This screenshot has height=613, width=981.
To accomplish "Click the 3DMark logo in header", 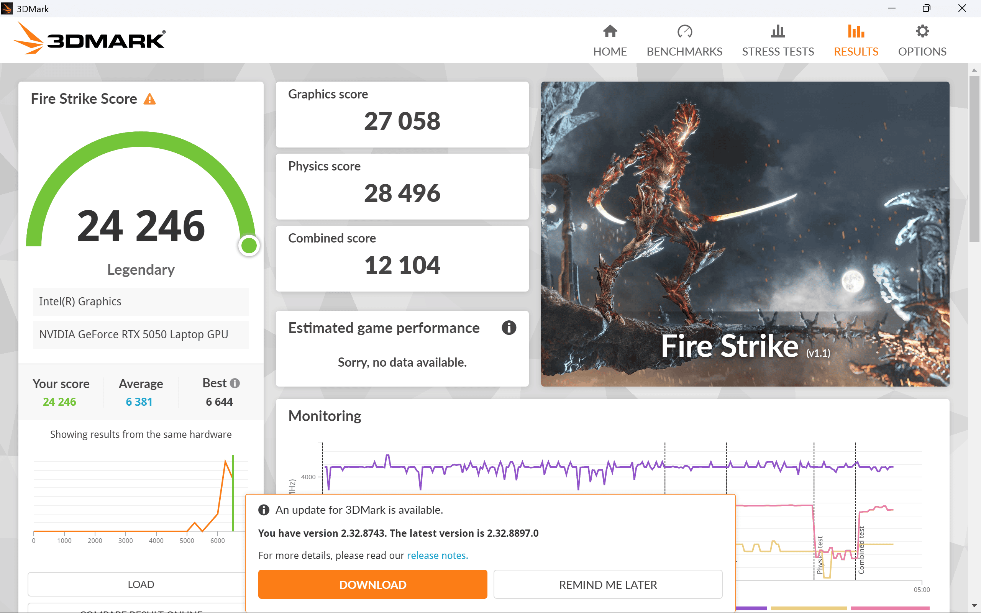I will 90,38.
